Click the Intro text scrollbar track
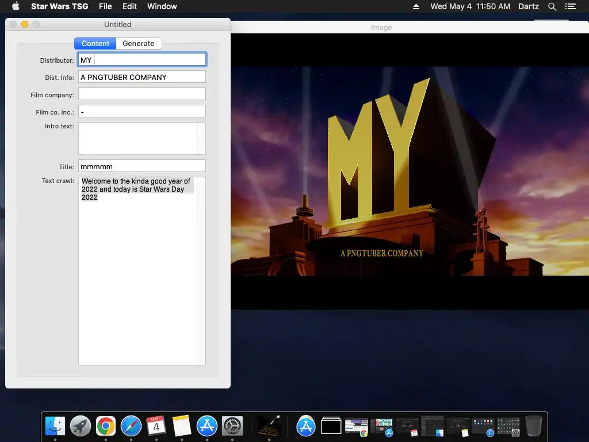Viewport: 589px width, 442px height. pyautogui.click(x=201, y=138)
